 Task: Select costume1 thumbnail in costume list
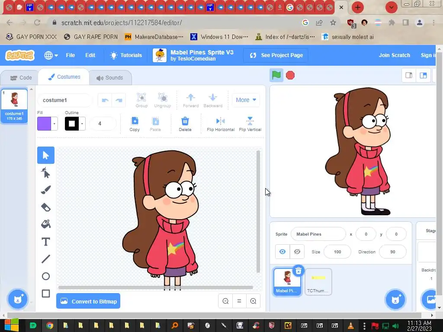pyautogui.click(x=14, y=106)
